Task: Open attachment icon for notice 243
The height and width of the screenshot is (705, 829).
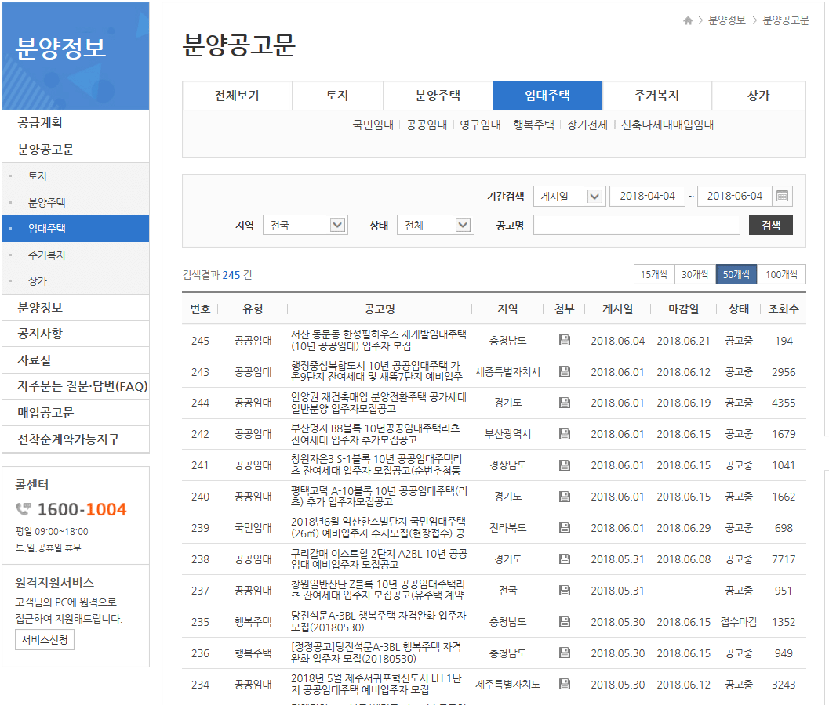Action: point(565,371)
